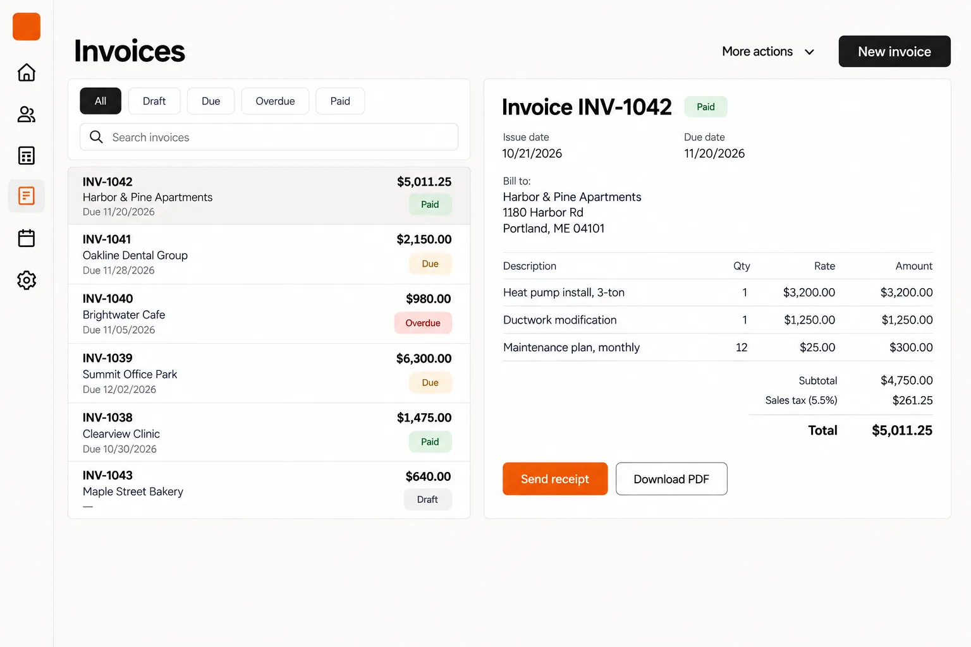Screen dimensions: 971x647
Task: Open the Settings gear icon
Action: (x=27, y=280)
